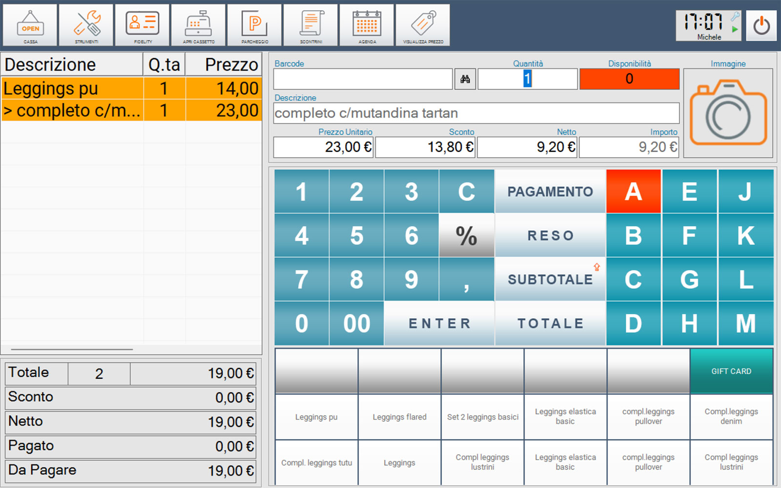Select category tab E
The image size is (781, 488).
pyautogui.click(x=689, y=191)
